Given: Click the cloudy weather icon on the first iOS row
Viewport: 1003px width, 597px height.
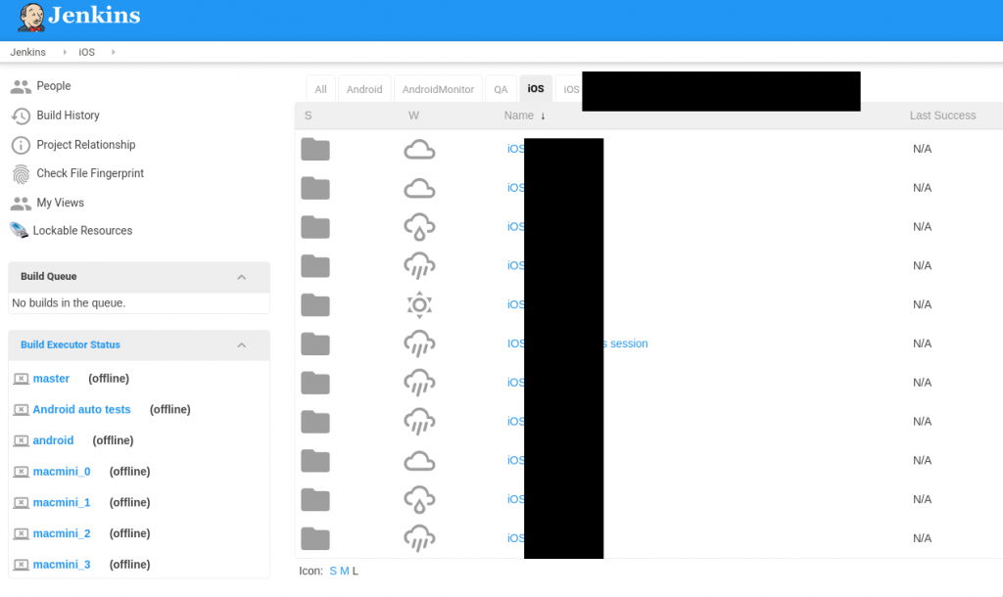Looking at the screenshot, I should (x=419, y=149).
